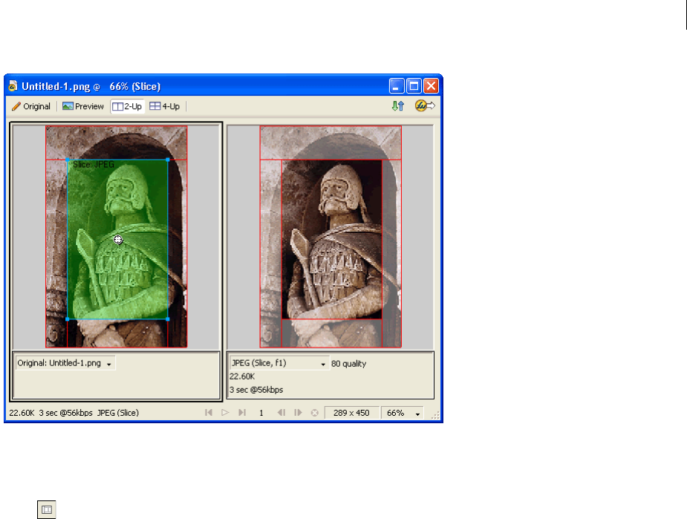
Task: Switch to the Original view tab
Action: (31, 106)
